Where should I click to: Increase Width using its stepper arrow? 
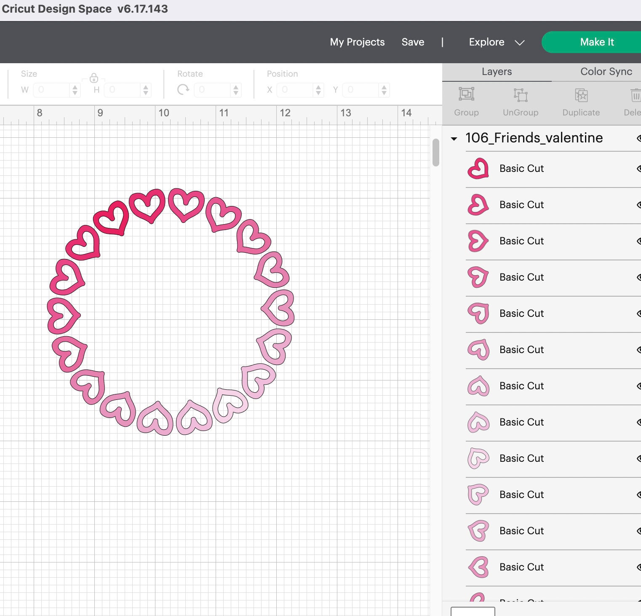tap(74, 87)
